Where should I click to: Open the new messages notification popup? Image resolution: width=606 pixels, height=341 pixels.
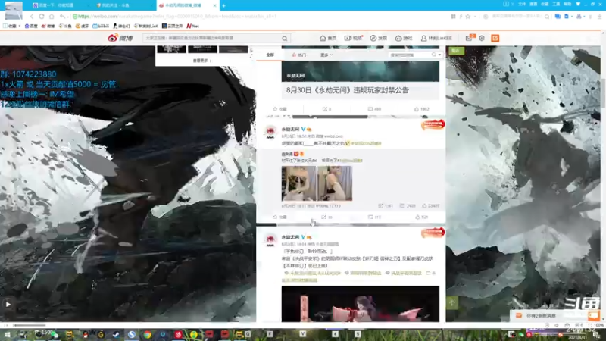541,316
